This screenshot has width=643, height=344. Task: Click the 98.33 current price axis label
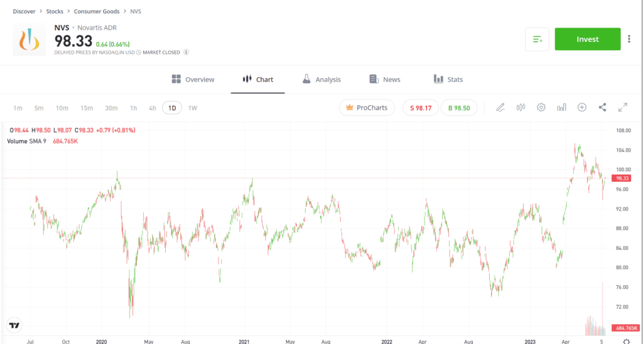622,179
